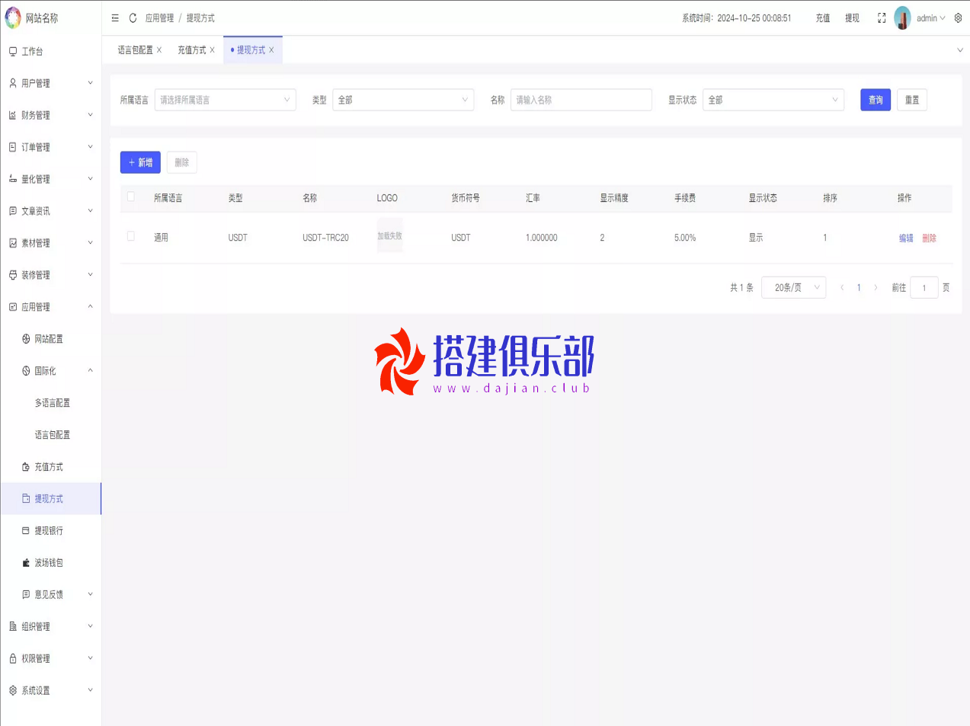This screenshot has height=726, width=970.
Task: Check the select-all checkbox in table header
Action: point(131,197)
